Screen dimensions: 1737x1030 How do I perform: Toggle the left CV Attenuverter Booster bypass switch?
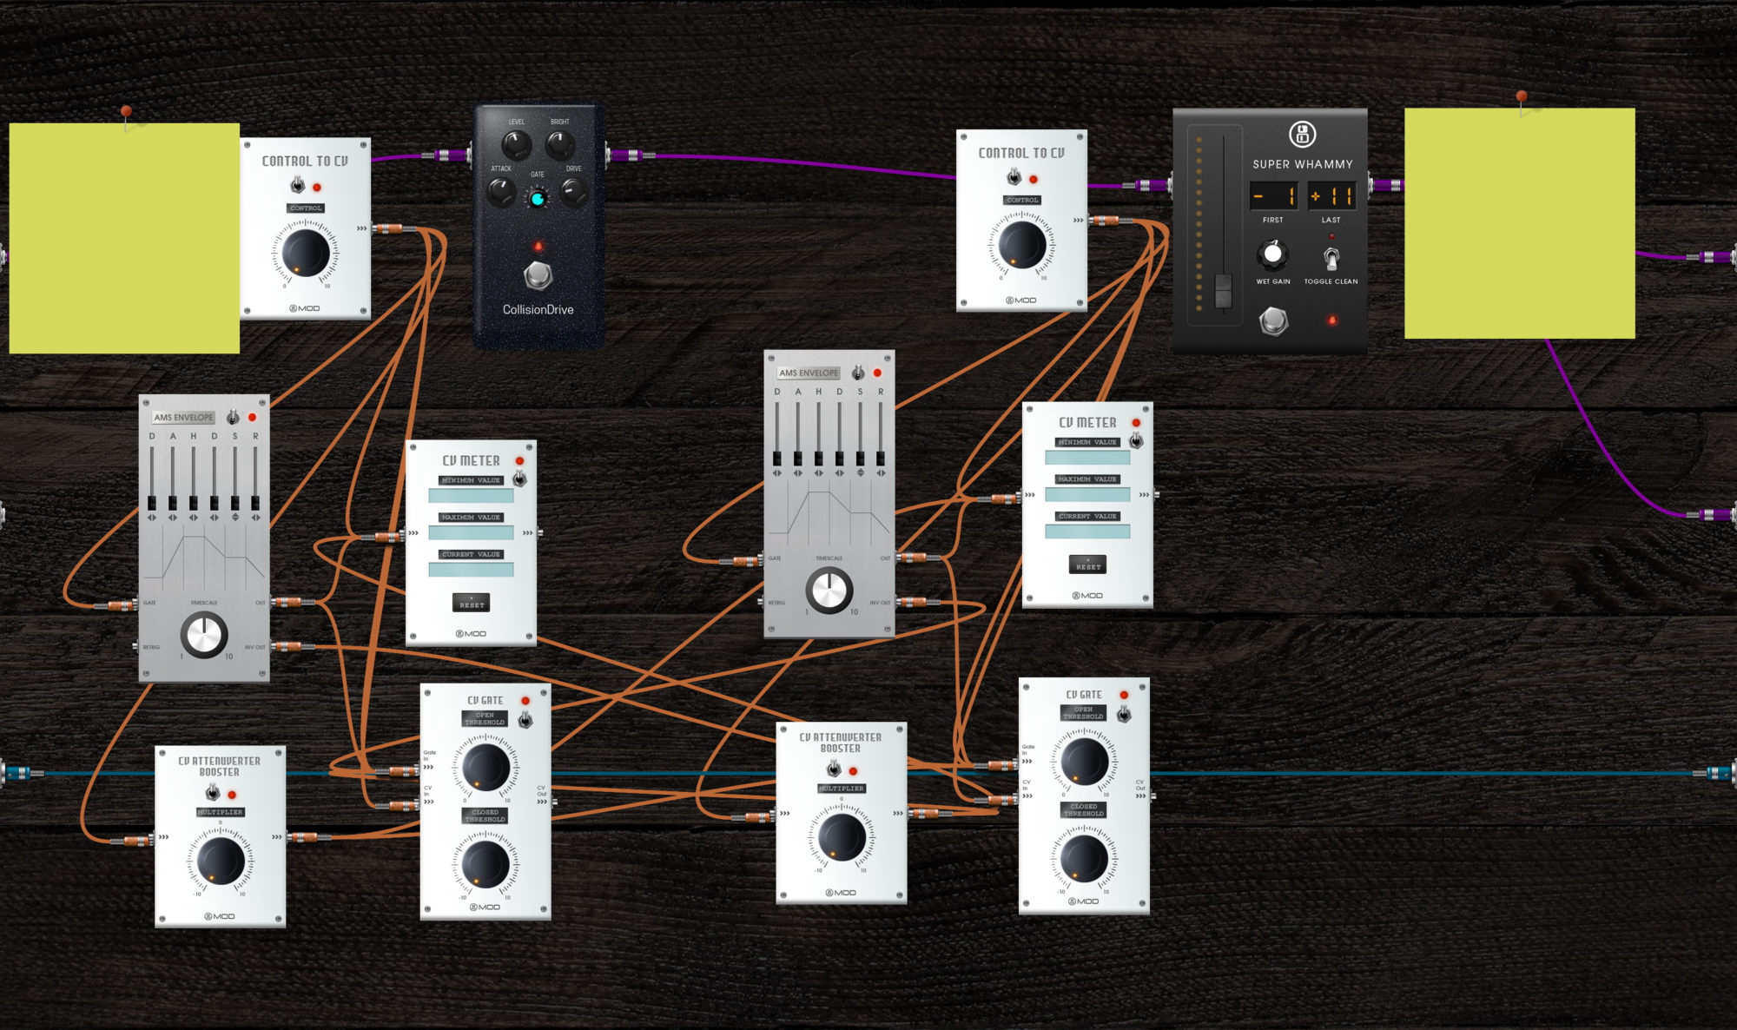pyautogui.click(x=212, y=793)
